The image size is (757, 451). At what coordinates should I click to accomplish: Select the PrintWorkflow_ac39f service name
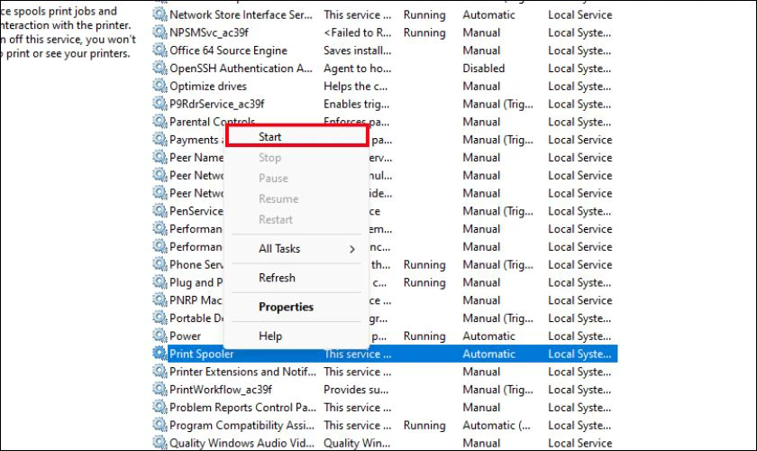(221, 390)
